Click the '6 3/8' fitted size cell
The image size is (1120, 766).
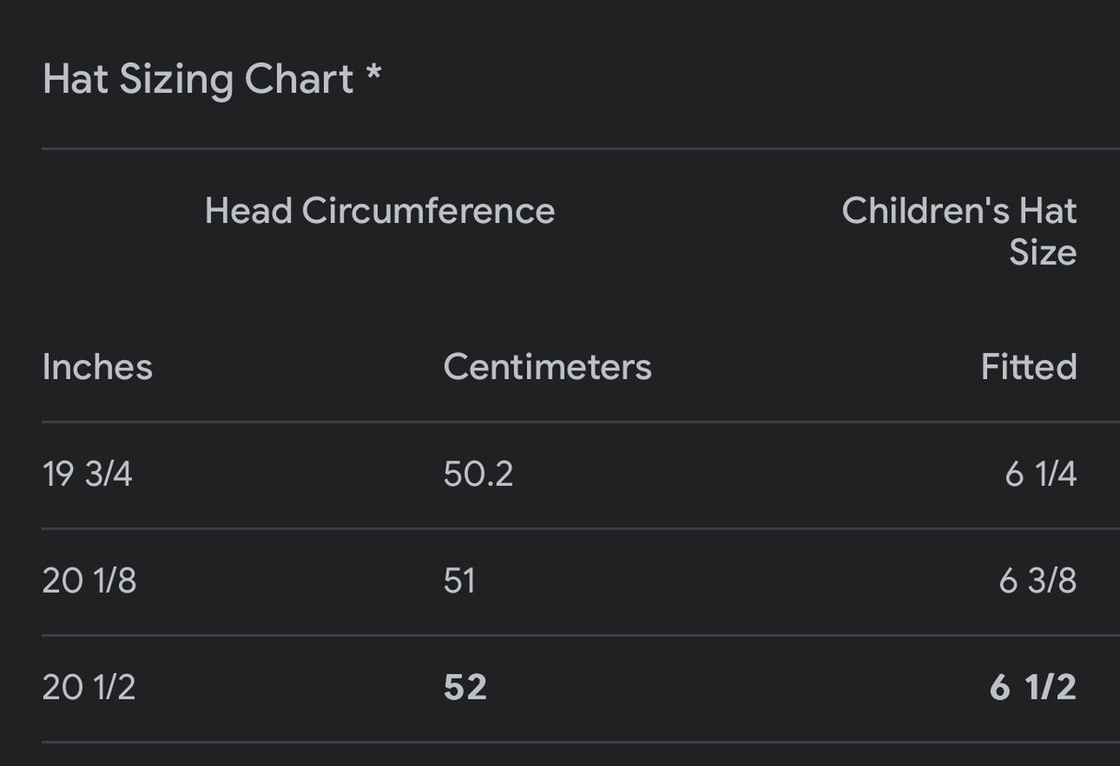point(1038,581)
